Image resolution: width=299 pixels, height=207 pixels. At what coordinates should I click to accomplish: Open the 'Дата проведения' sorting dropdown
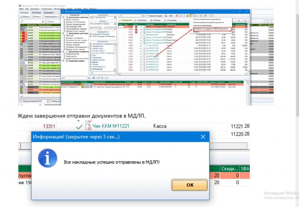[115, 17]
